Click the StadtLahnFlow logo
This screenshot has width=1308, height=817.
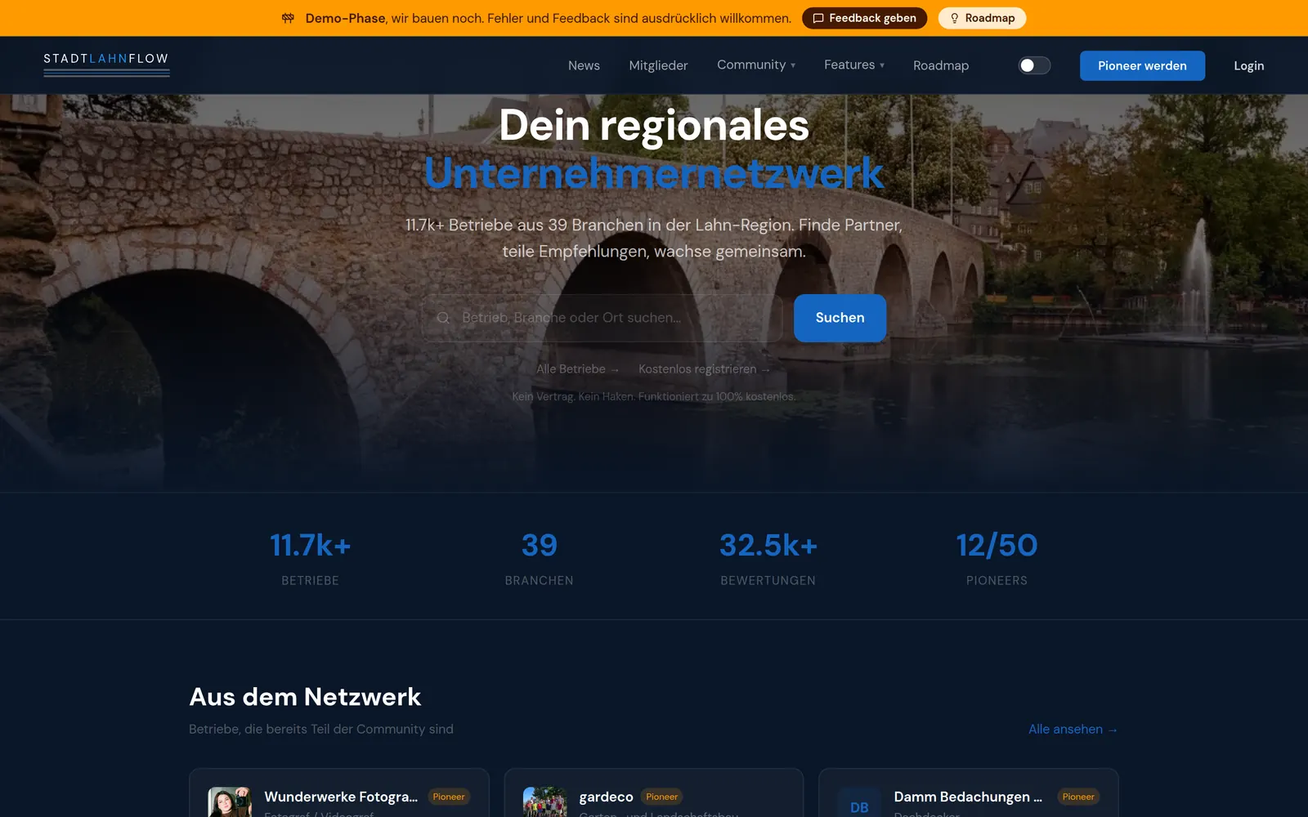point(106,64)
